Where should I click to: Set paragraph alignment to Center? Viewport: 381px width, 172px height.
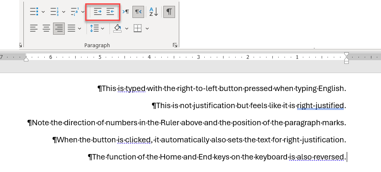46,28
